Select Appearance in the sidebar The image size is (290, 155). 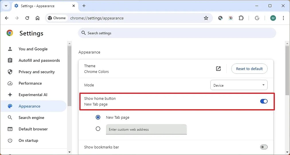pyautogui.click(x=34, y=106)
